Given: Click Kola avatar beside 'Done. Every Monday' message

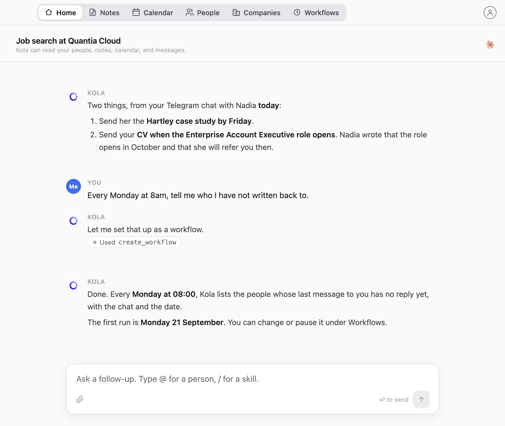Looking at the screenshot, I should click(x=74, y=285).
